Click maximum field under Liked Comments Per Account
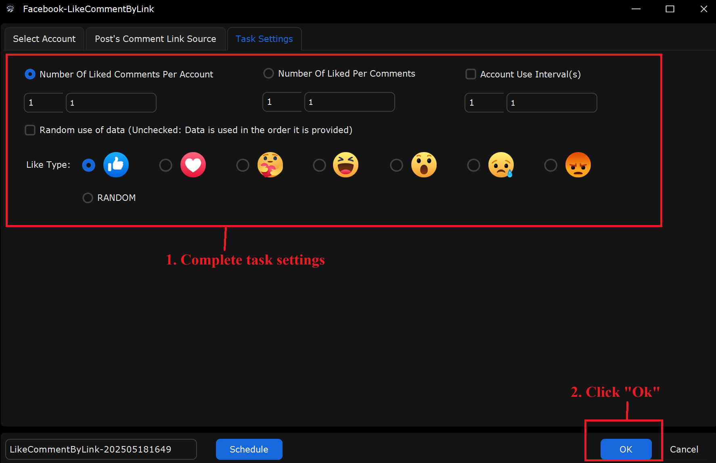 [x=111, y=102]
